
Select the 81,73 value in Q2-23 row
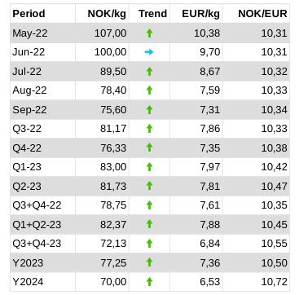113,187
